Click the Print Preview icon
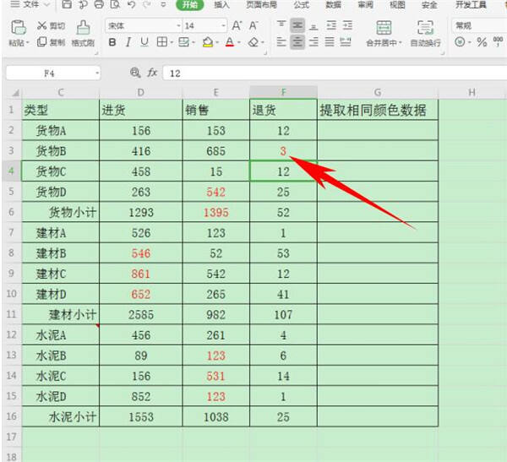Image resolution: width=507 pixels, height=462 pixels. 115,4
